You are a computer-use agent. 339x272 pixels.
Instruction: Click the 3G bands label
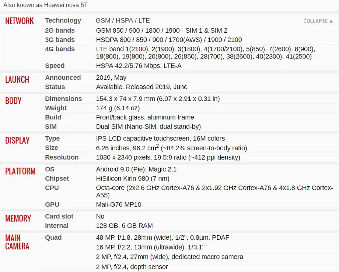pos(60,40)
